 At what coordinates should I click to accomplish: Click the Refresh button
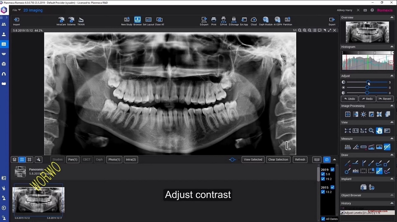(300, 159)
